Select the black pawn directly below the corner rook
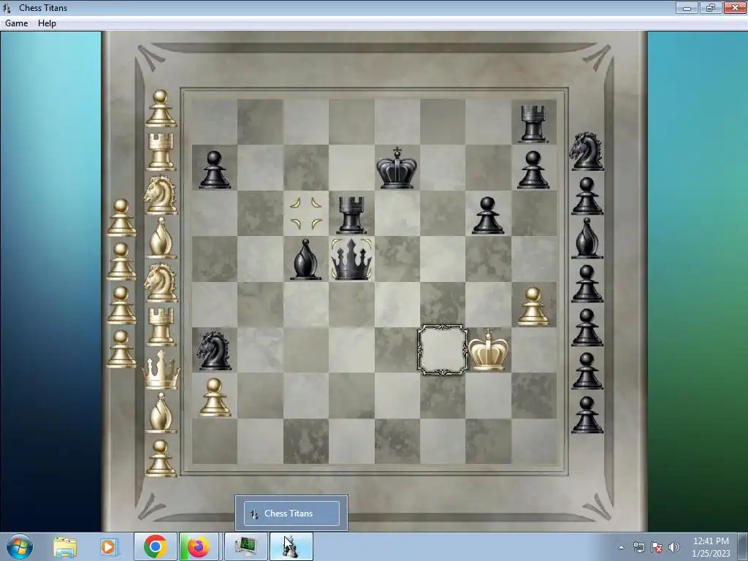Screen dimensions: 748x561 coord(533,169)
